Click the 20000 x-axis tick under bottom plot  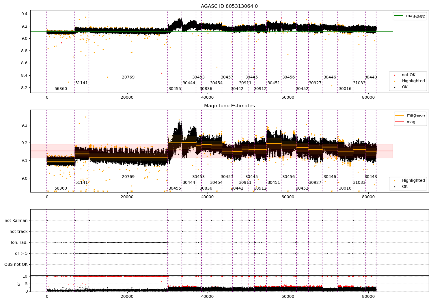tap(127, 296)
